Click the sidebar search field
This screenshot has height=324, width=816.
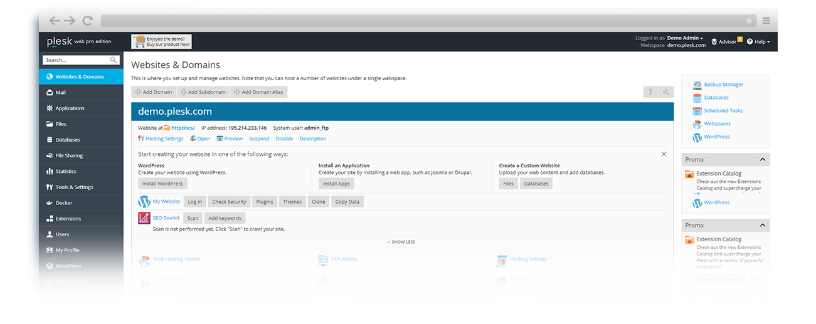pyautogui.click(x=81, y=60)
